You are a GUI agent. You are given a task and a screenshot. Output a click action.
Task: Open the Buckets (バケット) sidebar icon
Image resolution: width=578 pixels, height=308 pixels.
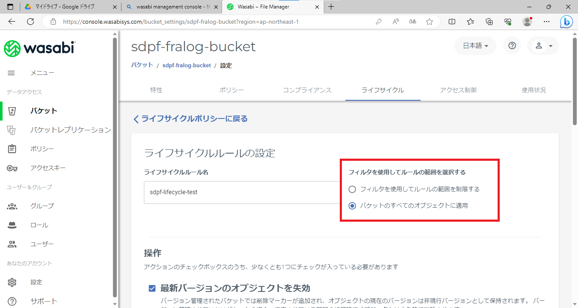12,111
